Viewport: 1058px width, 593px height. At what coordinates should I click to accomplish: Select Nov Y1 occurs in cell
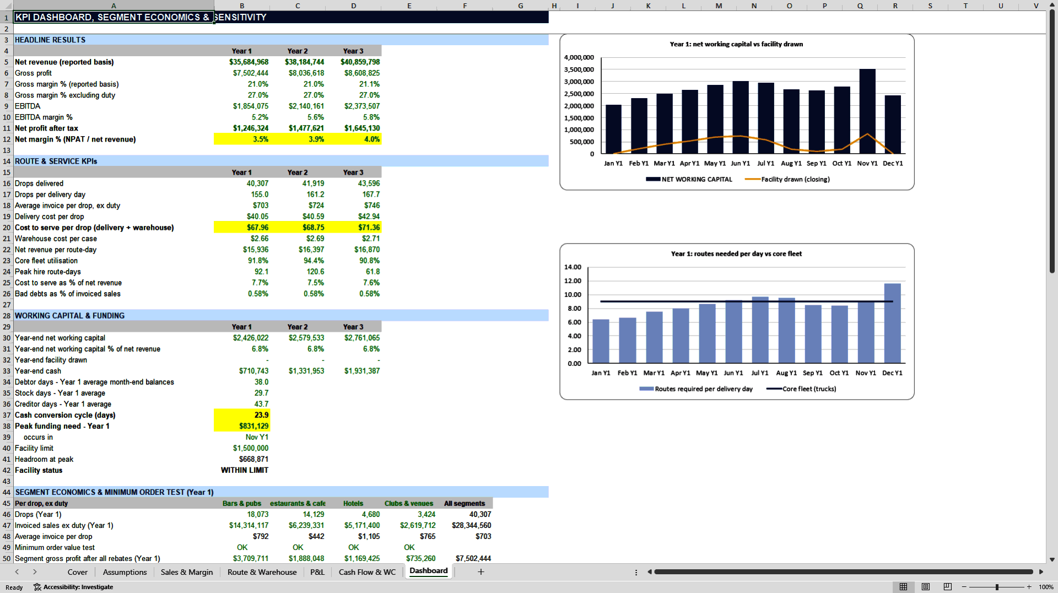coord(242,437)
